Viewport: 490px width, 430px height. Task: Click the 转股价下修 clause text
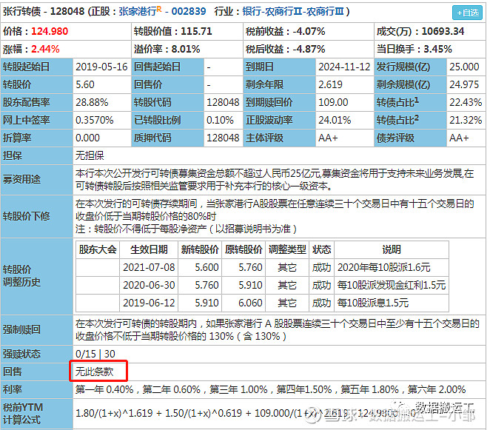tap(275, 216)
